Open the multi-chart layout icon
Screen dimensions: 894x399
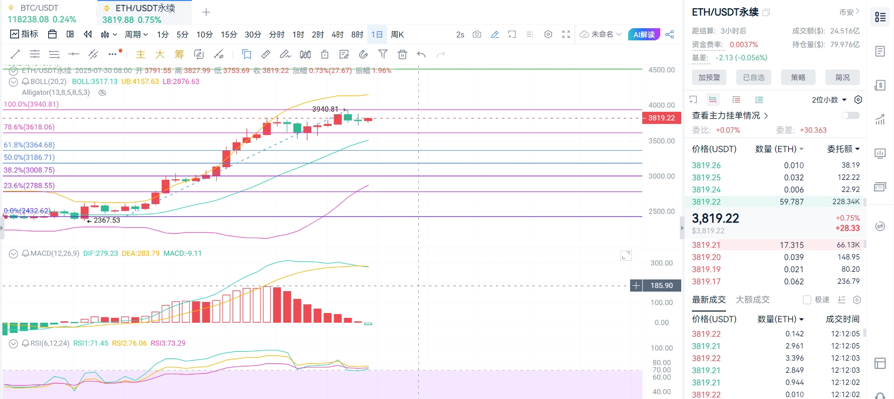pyautogui.click(x=70, y=34)
